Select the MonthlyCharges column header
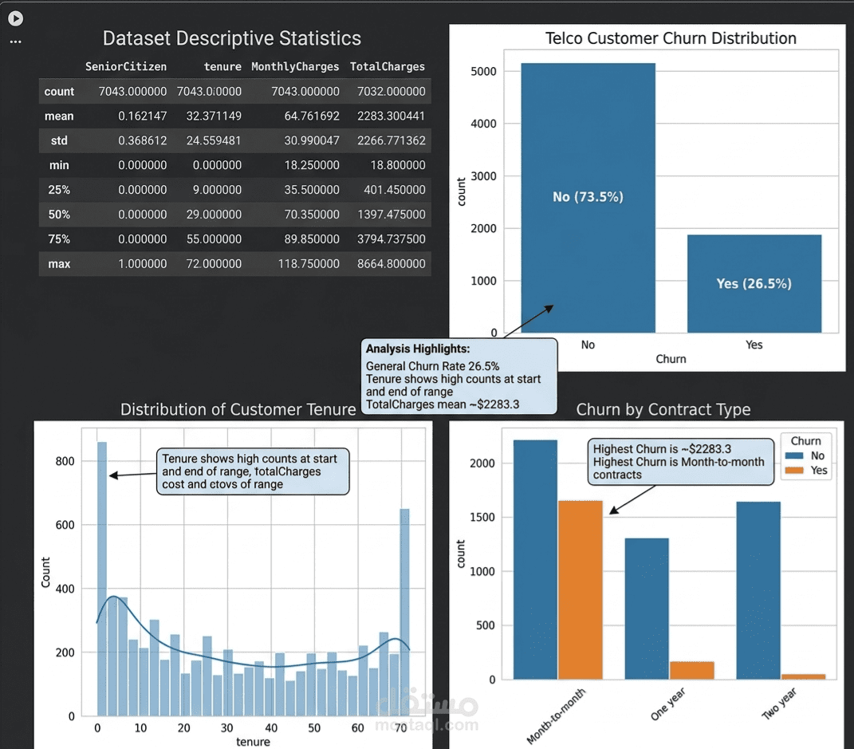854x749 pixels. (295, 66)
